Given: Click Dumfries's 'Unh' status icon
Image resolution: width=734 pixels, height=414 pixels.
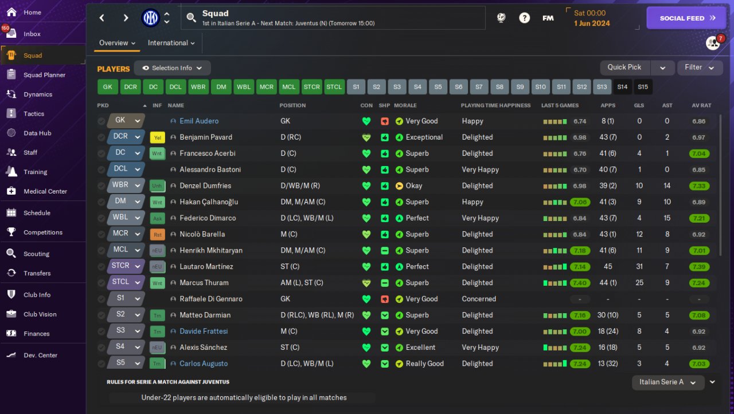Looking at the screenshot, I should point(157,186).
